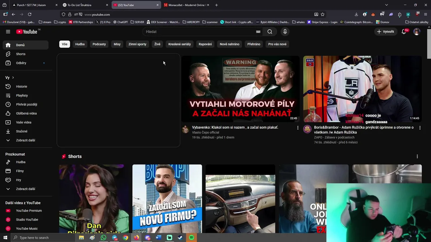Screen dimensions: 431x242
Task: Bookmark this page with the star icon
Action: (323, 14)
